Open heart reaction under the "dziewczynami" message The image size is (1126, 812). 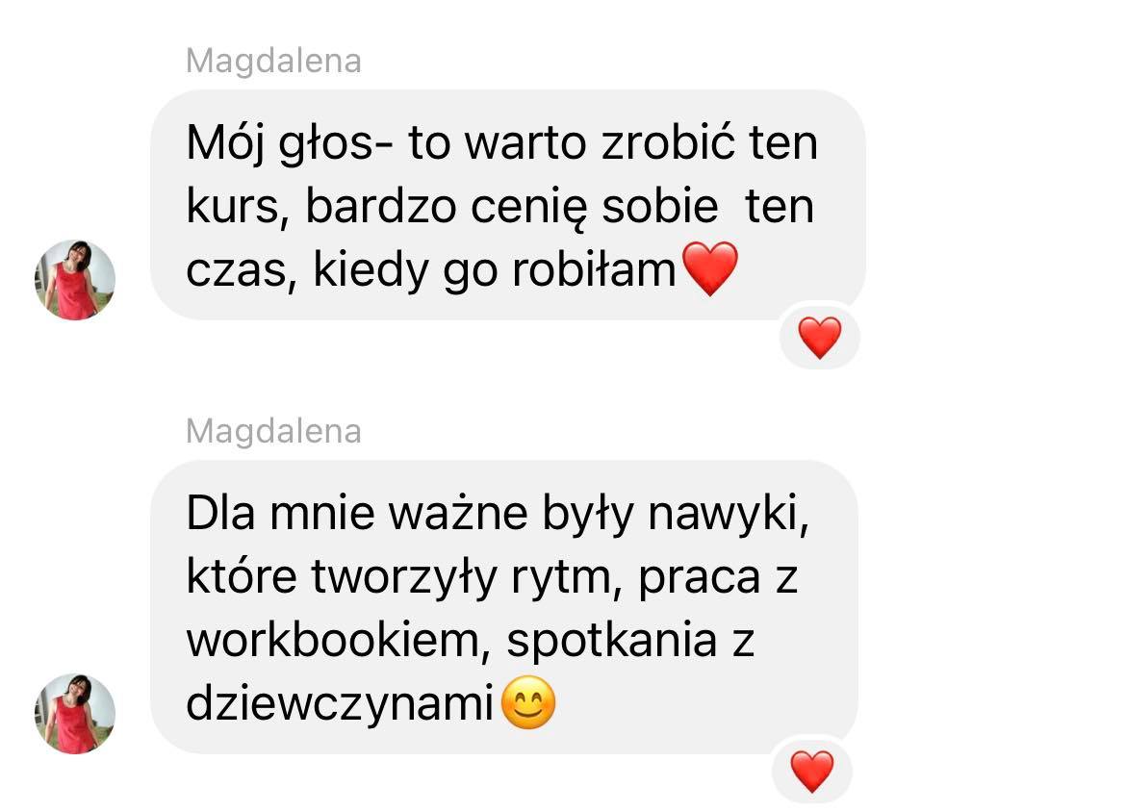tap(812, 772)
